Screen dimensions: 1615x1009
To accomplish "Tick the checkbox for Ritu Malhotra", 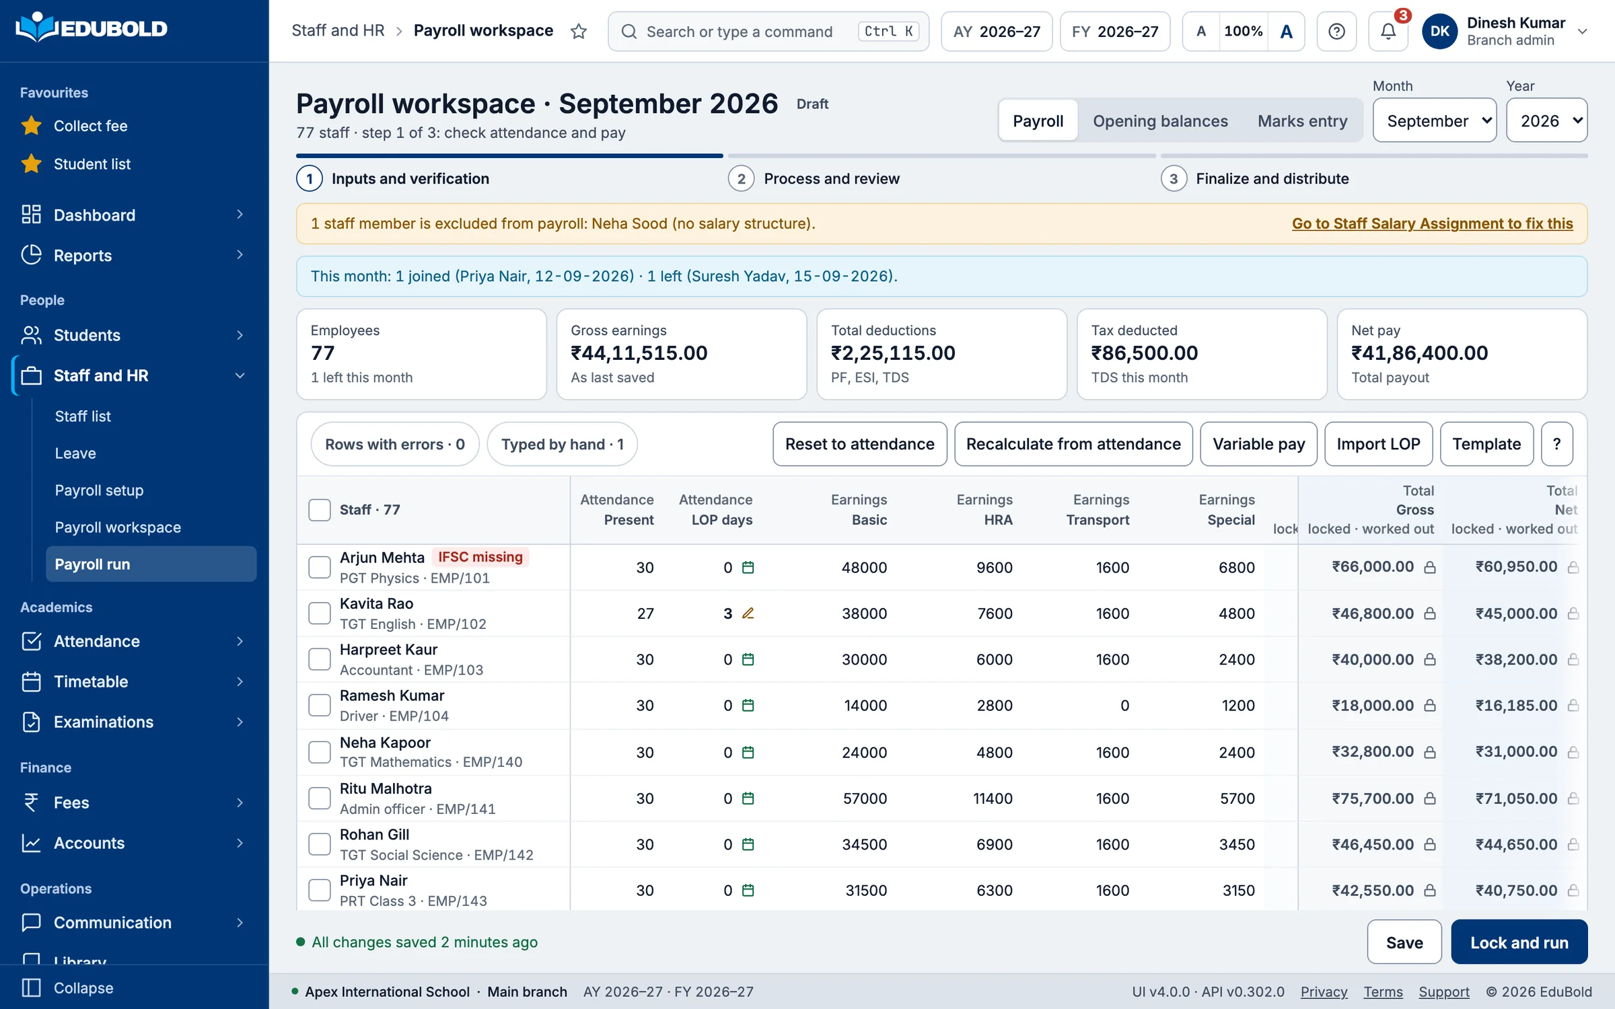I will coord(320,798).
